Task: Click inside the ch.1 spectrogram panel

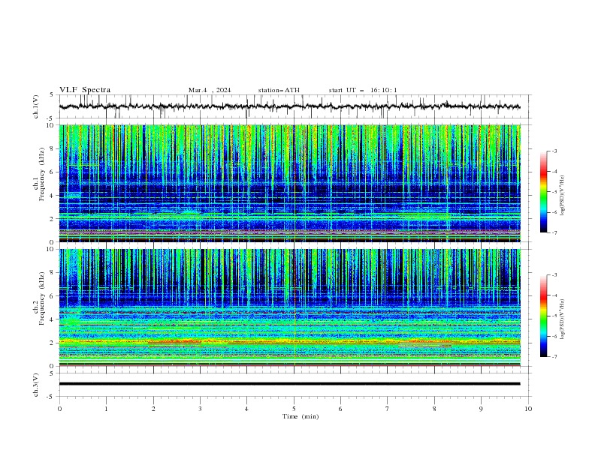Action: (289, 183)
